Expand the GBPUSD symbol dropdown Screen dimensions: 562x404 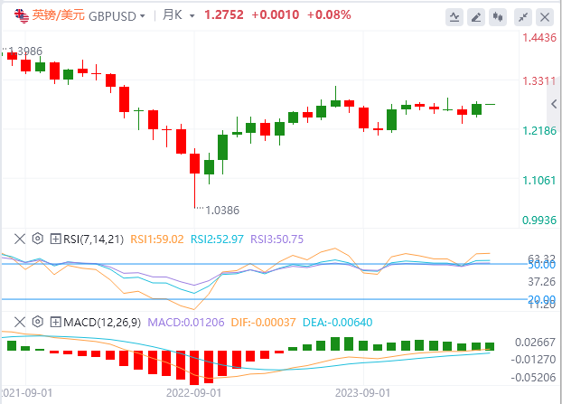(x=142, y=16)
